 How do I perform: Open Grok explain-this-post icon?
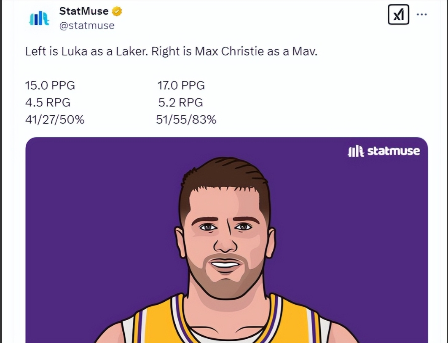[x=398, y=15]
